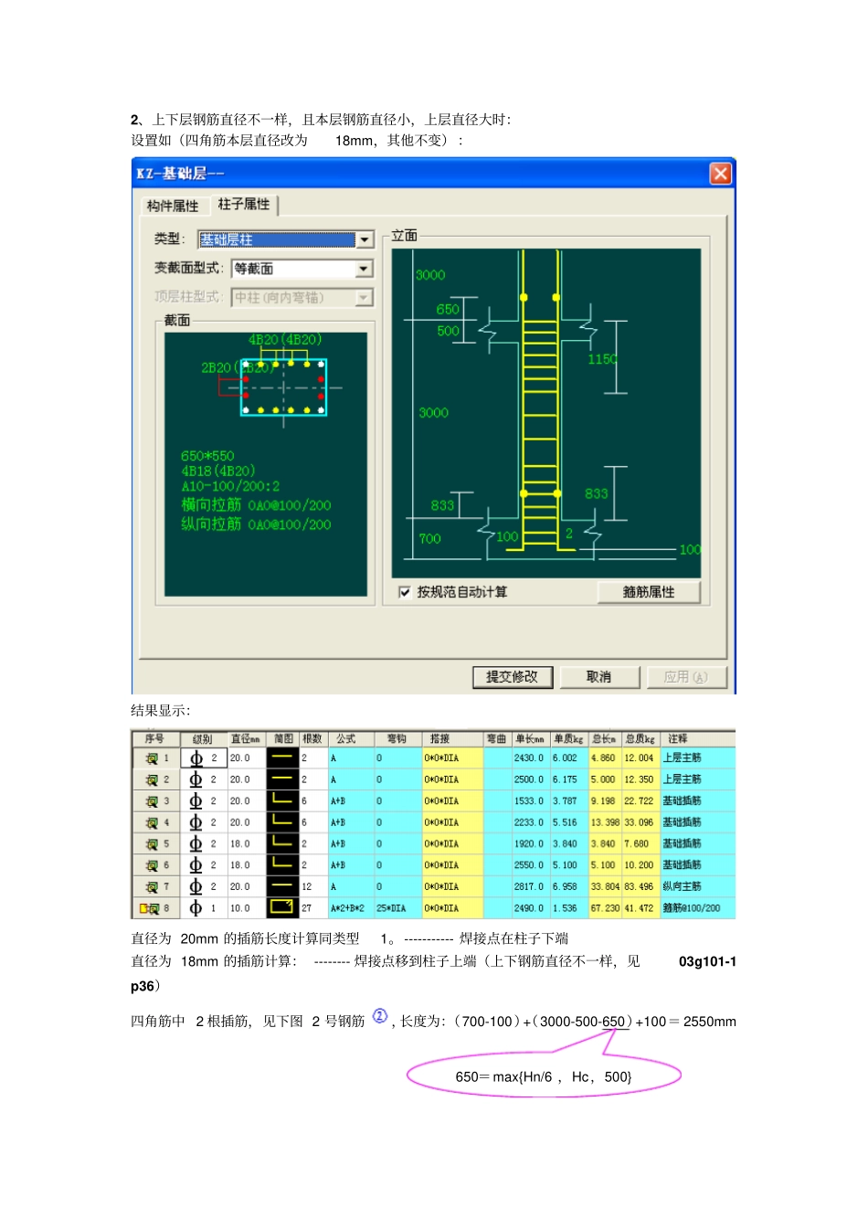
Task: Click the 根数 column header
Action: coord(313,738)
